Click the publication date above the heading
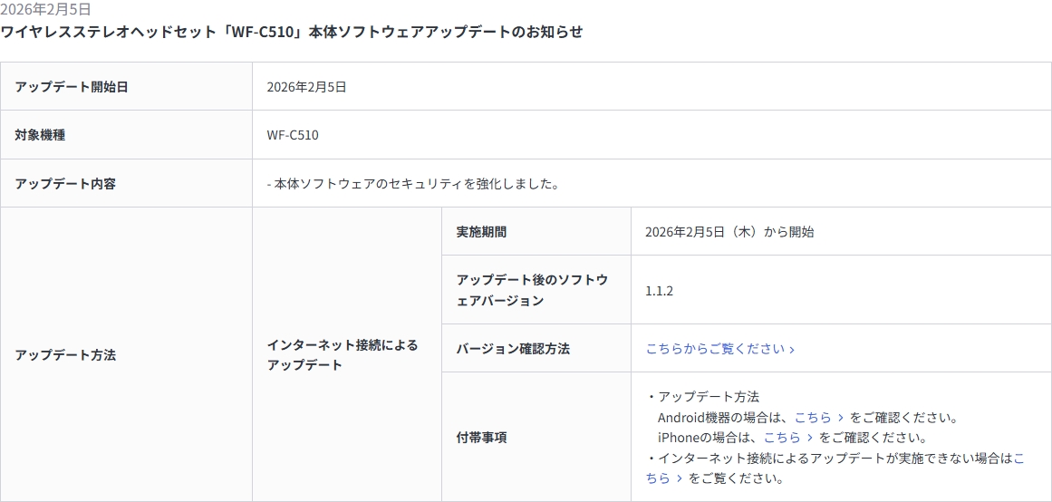This screenshot has height=502, width=1052. pyautogui.click(x=46, y=10)
